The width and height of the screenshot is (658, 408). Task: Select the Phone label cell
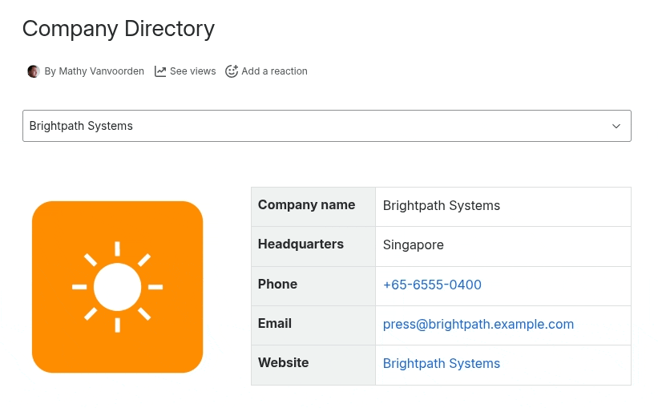tap(277, 284)
